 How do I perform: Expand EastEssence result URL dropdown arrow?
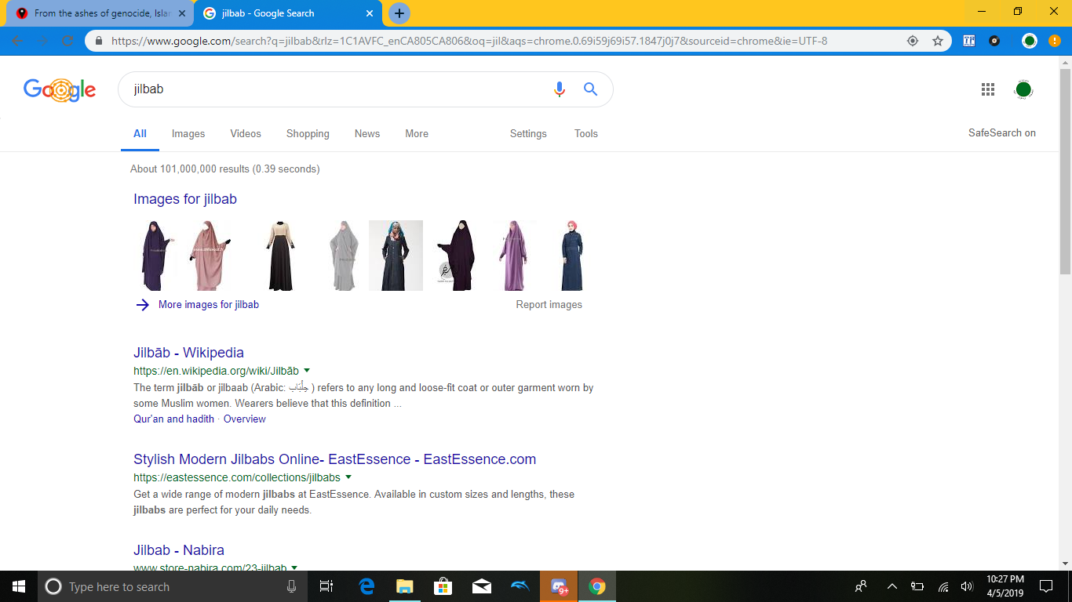pos(348,477)
